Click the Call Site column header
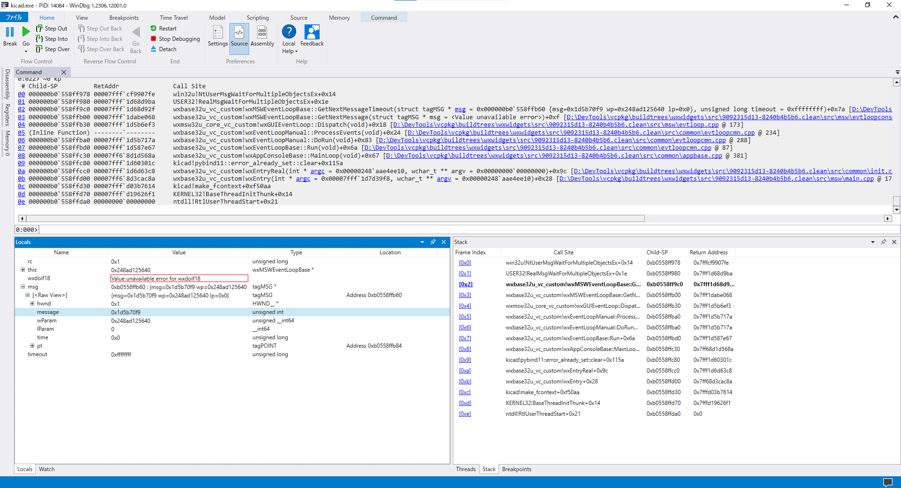The width and height of the screenshot is (901, 488). [563, 252]
